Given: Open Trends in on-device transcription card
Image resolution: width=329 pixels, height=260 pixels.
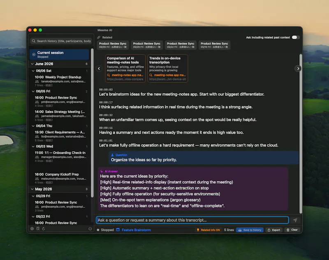Looking at the screenshot, I should pos(168,69).
